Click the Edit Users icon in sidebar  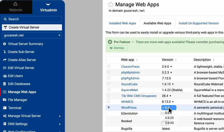[x=4, y=76]
